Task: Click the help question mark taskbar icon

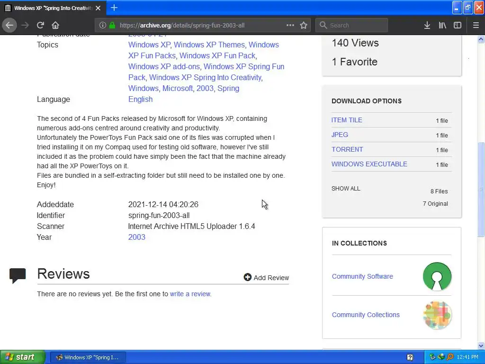Action: tap(410, 357)
